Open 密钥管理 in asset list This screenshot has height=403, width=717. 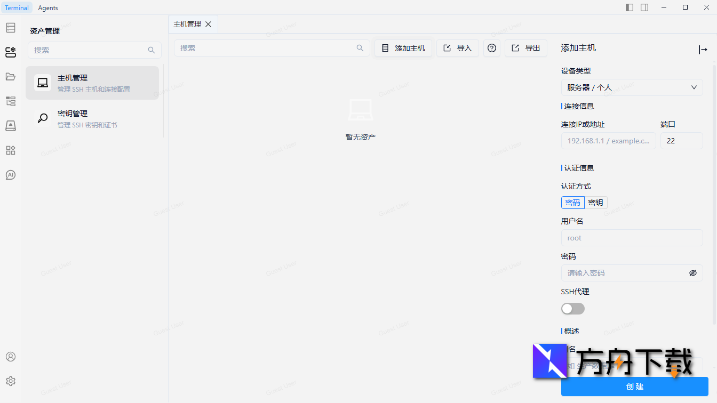[92, 118]
